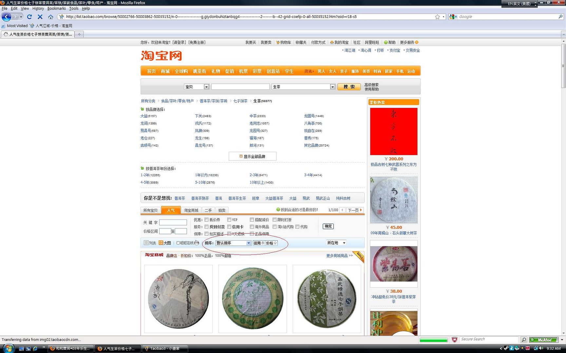Viewport: 566px width, 353px height.
Task: Click Show Desktop quick launch icon
Action: coord(21,349)
